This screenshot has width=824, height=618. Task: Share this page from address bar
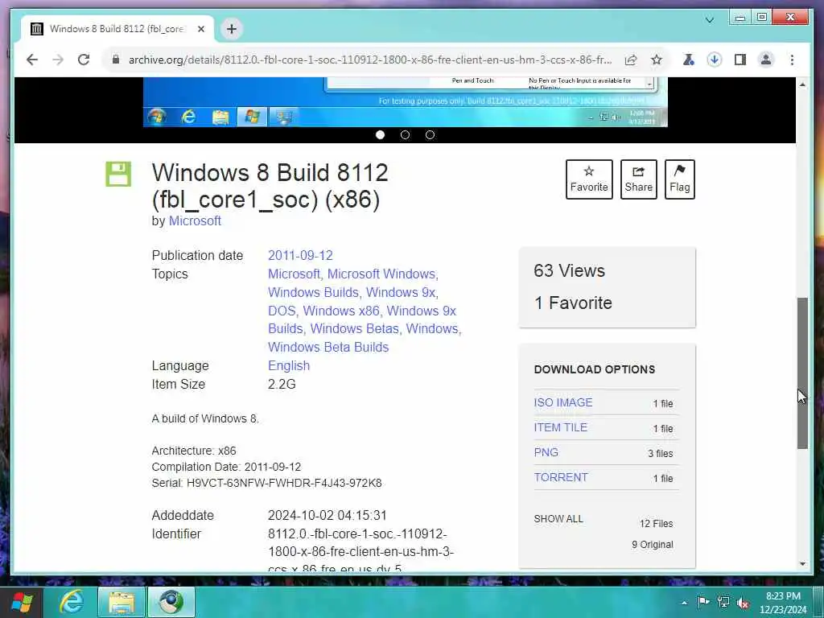631,60
